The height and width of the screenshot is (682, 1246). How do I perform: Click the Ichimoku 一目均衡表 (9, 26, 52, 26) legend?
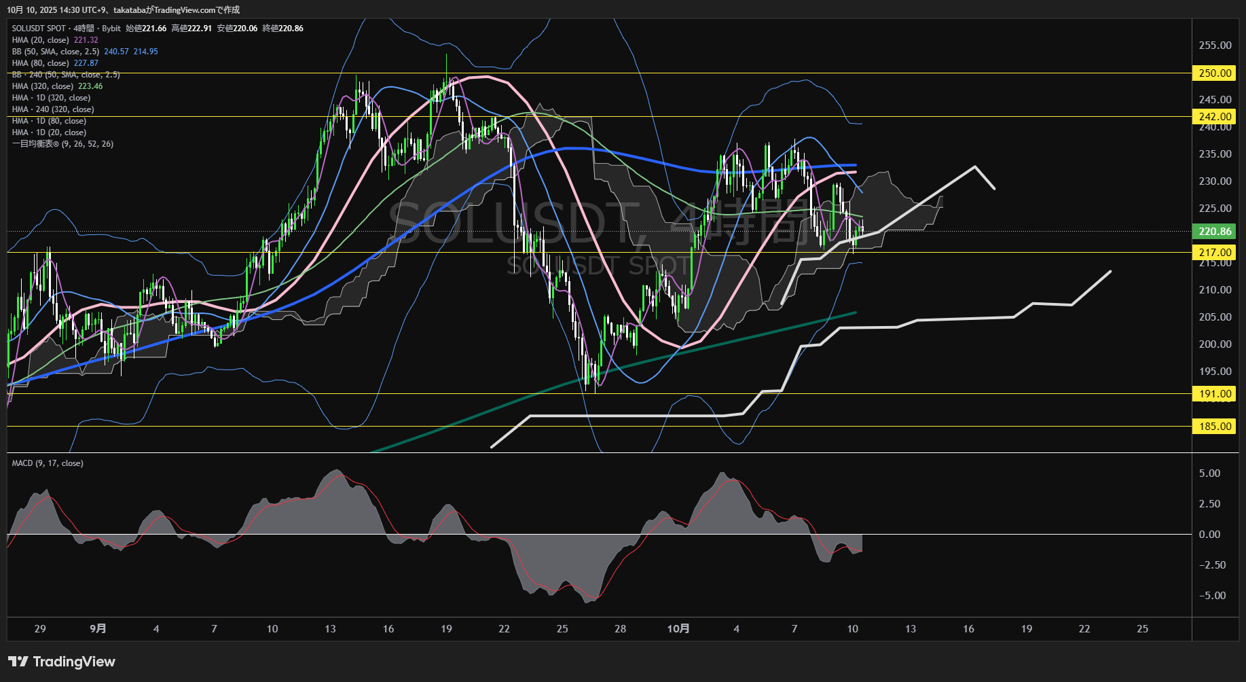[x=62, y=144]
